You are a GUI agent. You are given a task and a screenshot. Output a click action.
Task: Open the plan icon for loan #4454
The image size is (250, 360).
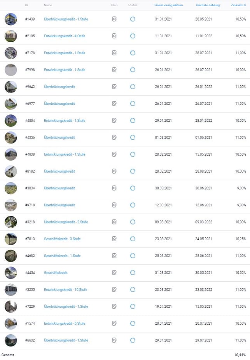pos(114,273)
